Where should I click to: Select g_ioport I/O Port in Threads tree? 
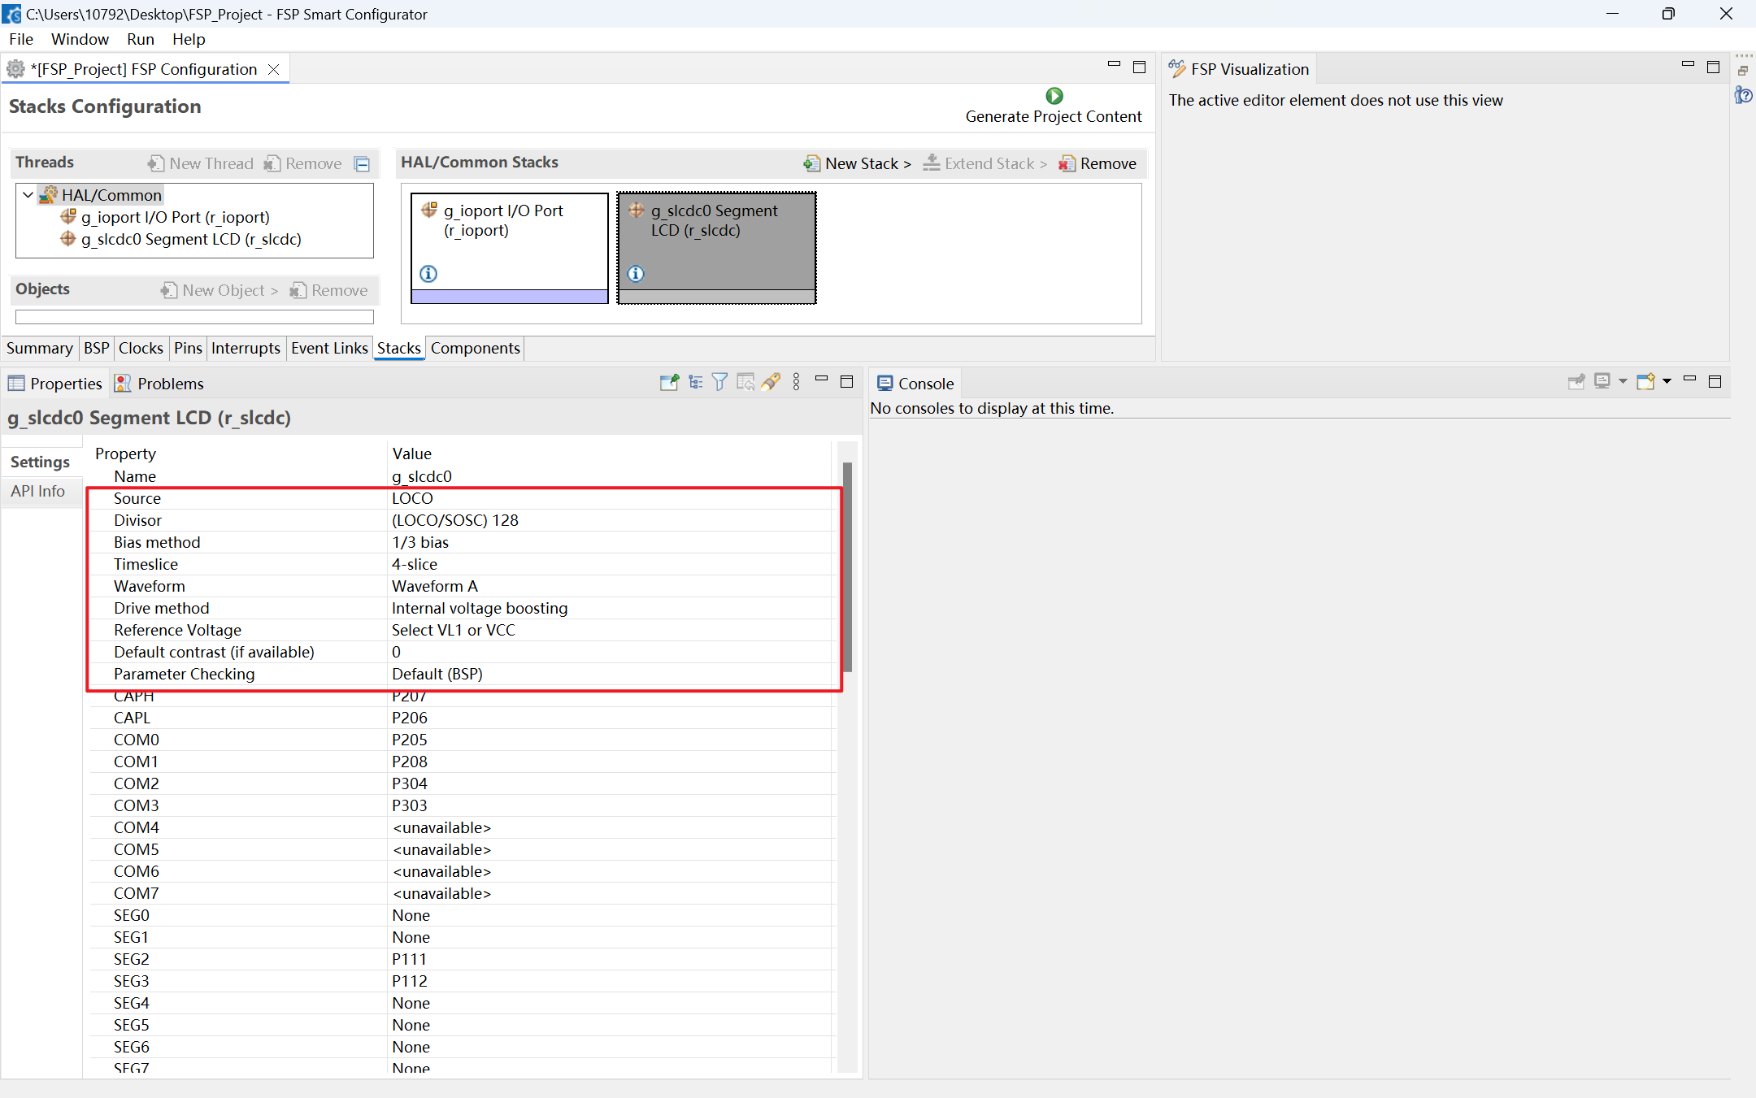tap(175, 217)
